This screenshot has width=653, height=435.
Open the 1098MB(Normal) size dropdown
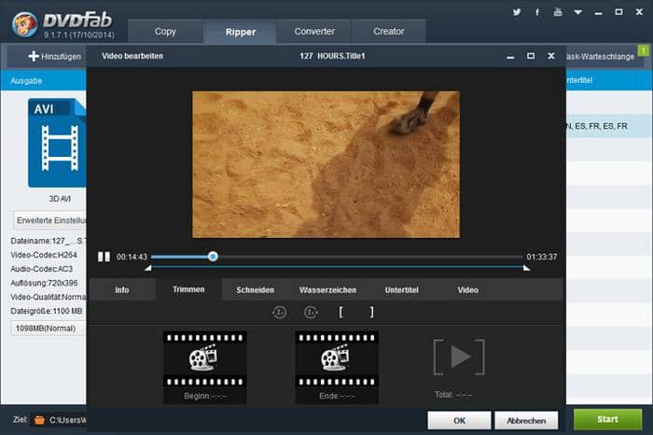click(47, 329)
